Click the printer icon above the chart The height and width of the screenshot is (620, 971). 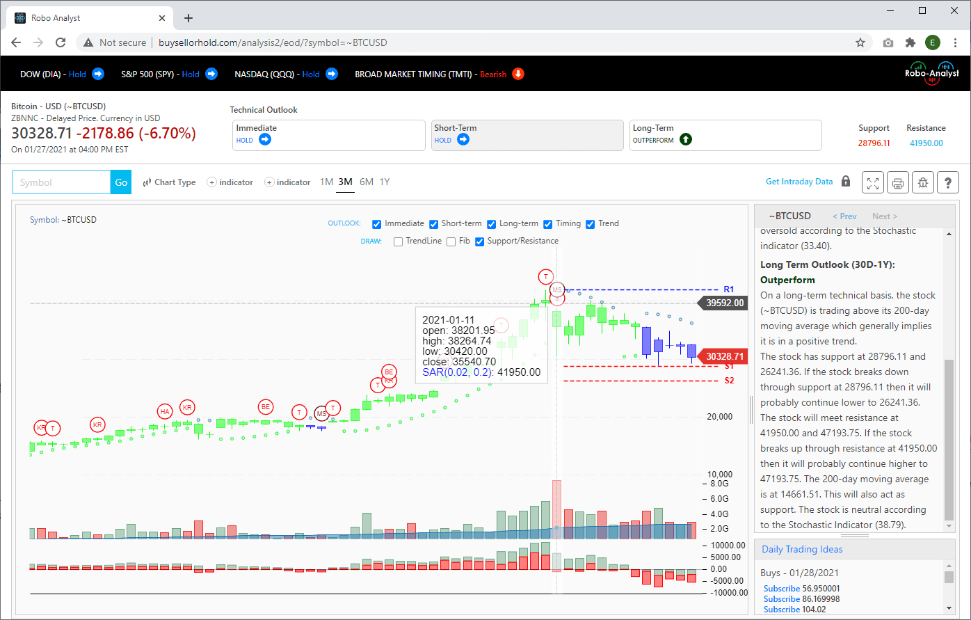click(x=898, y=182)
